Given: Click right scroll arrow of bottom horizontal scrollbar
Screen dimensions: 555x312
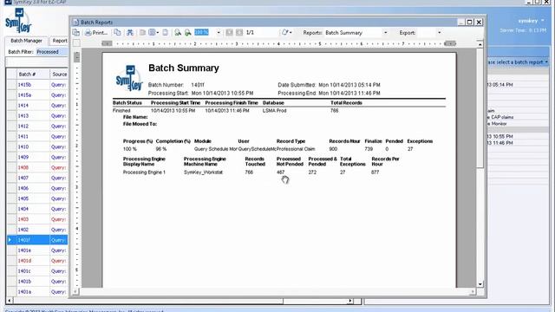Looking at the screenshot, I should (x=350, y=301).
